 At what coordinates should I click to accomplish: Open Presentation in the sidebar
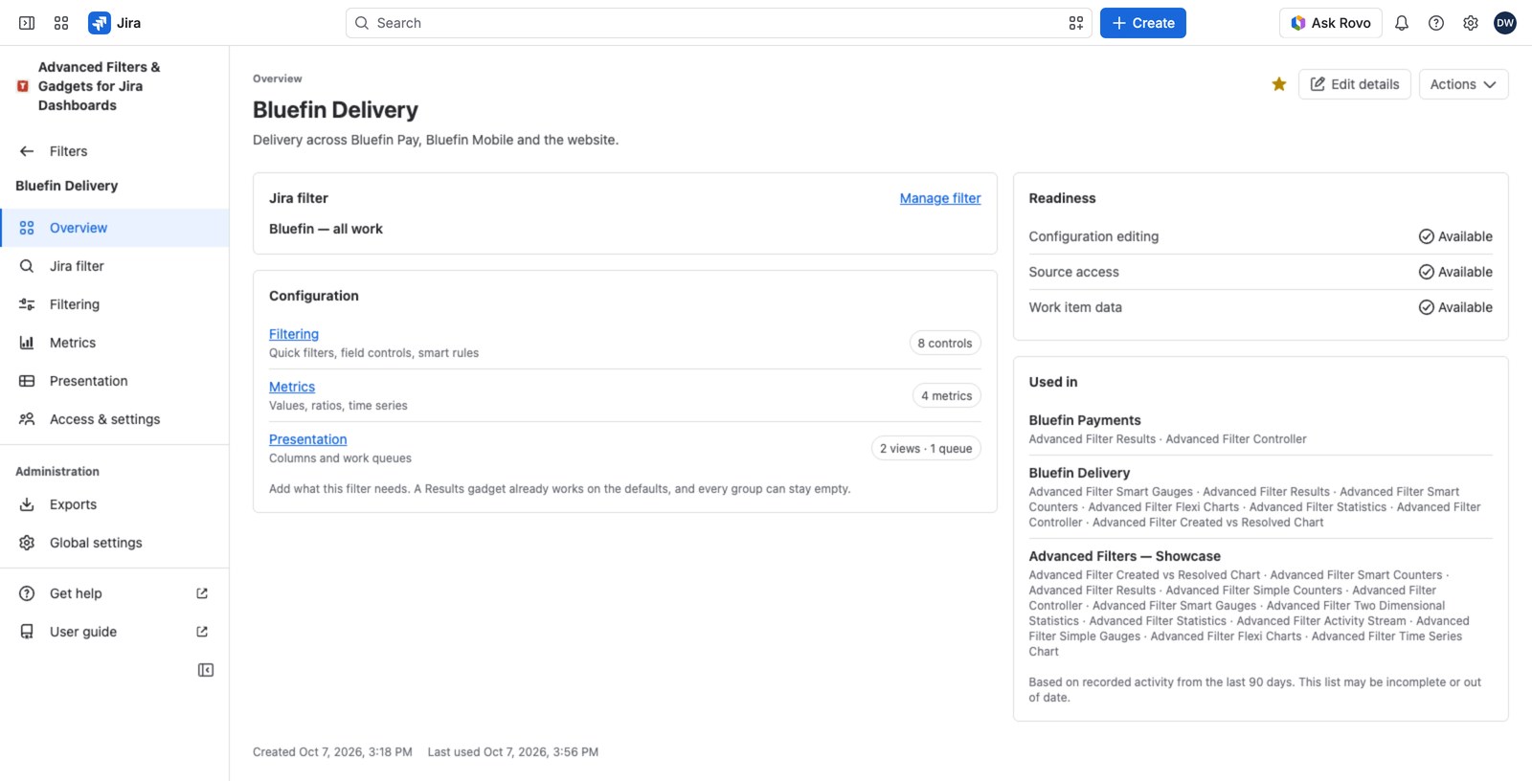[x=115, y=381]
